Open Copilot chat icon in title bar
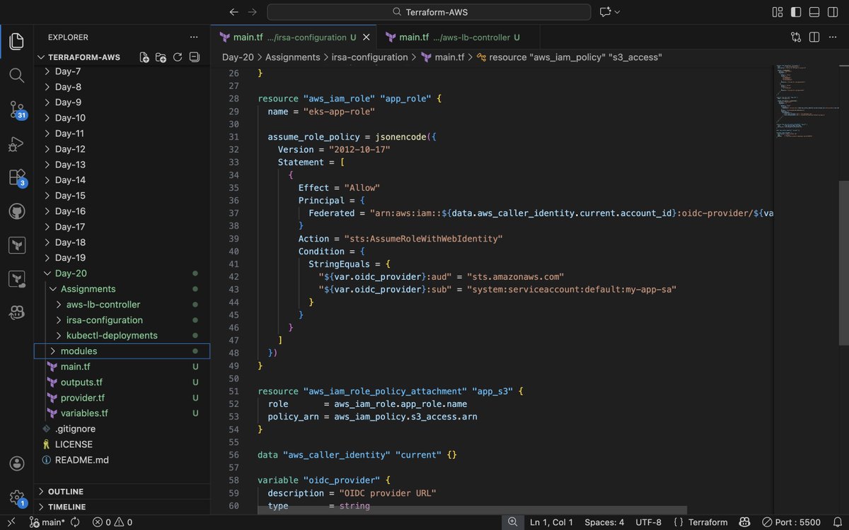 pyautogui.click(x=605, y=12)
